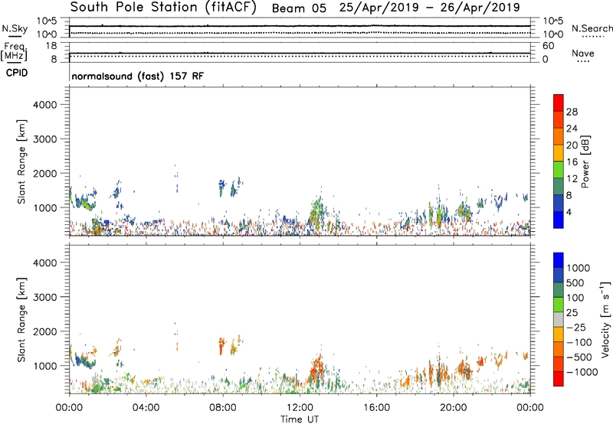Click the 'Nave' legend label
The height and width of the screenshot is (424, 613).
click(x=583, y=53)
